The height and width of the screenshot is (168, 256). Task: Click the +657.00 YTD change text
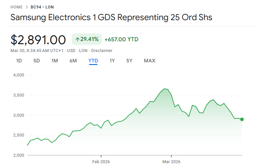coord(121,39)
